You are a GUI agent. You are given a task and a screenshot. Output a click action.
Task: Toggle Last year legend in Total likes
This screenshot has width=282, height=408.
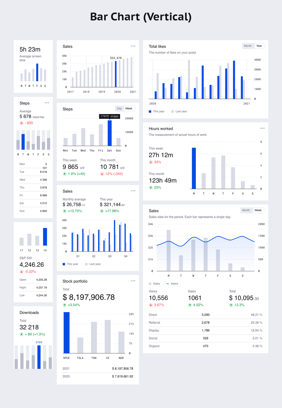[x=179, y=112]
